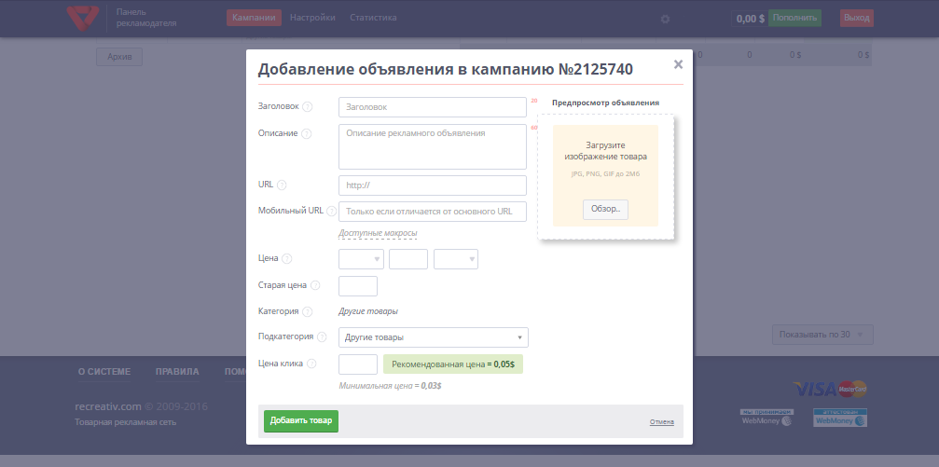Open the currency dropdown after price field

456,259
